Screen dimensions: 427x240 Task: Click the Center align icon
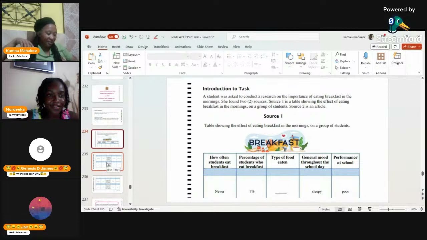235,64
